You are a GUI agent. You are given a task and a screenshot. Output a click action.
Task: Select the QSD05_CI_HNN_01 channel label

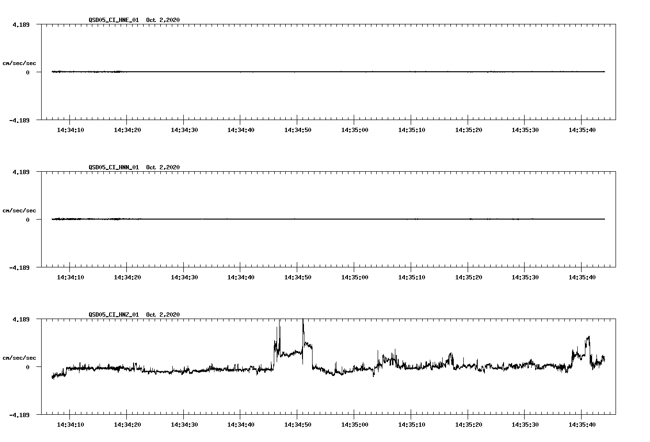[111, 167]
